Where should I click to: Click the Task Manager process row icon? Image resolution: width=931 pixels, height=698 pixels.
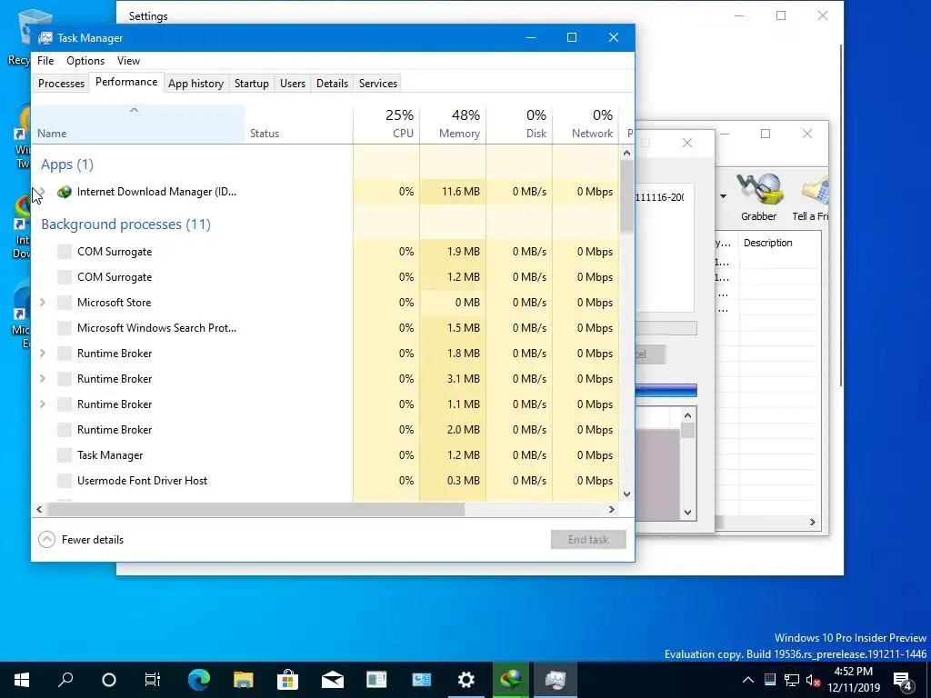click(x=65, y=455)
